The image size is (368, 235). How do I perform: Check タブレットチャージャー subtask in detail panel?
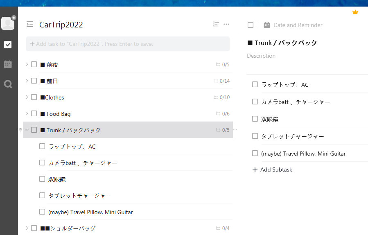coord(255,136)
